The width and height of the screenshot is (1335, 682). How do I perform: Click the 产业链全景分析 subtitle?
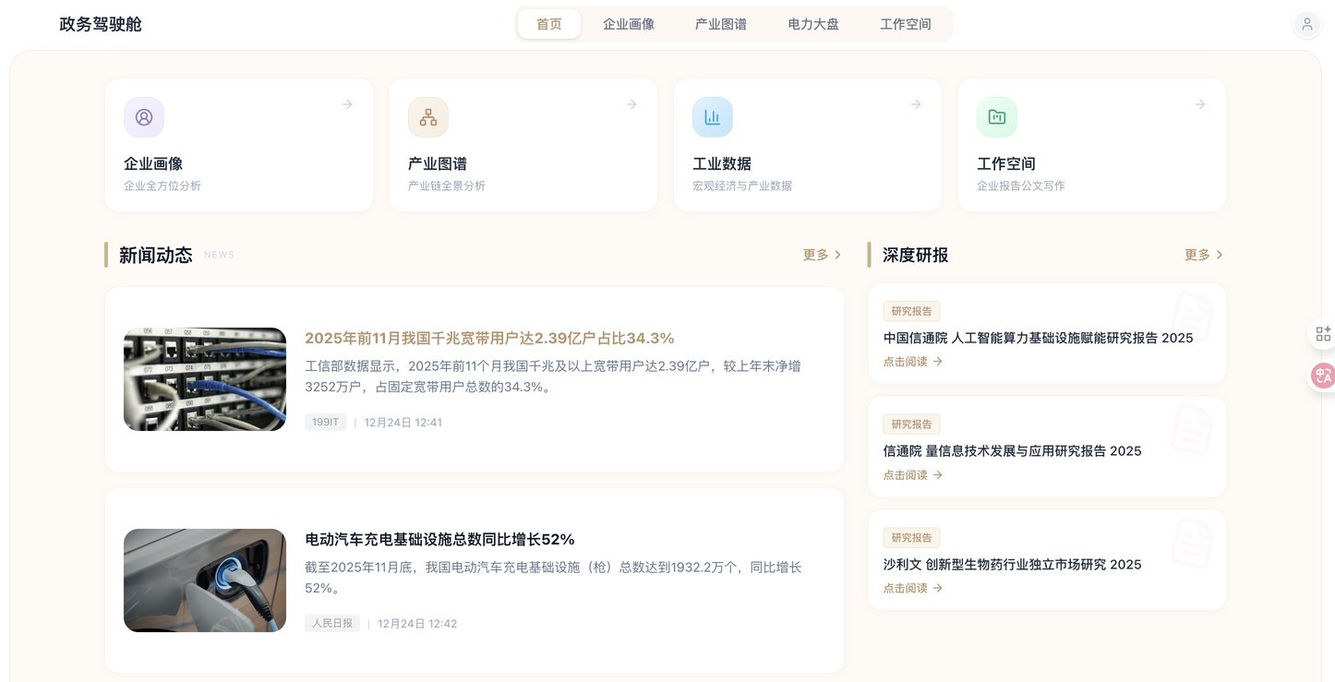[447, 185]
